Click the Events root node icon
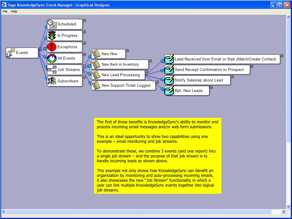Viewport: 292px width, 219px height. [11, 53]
